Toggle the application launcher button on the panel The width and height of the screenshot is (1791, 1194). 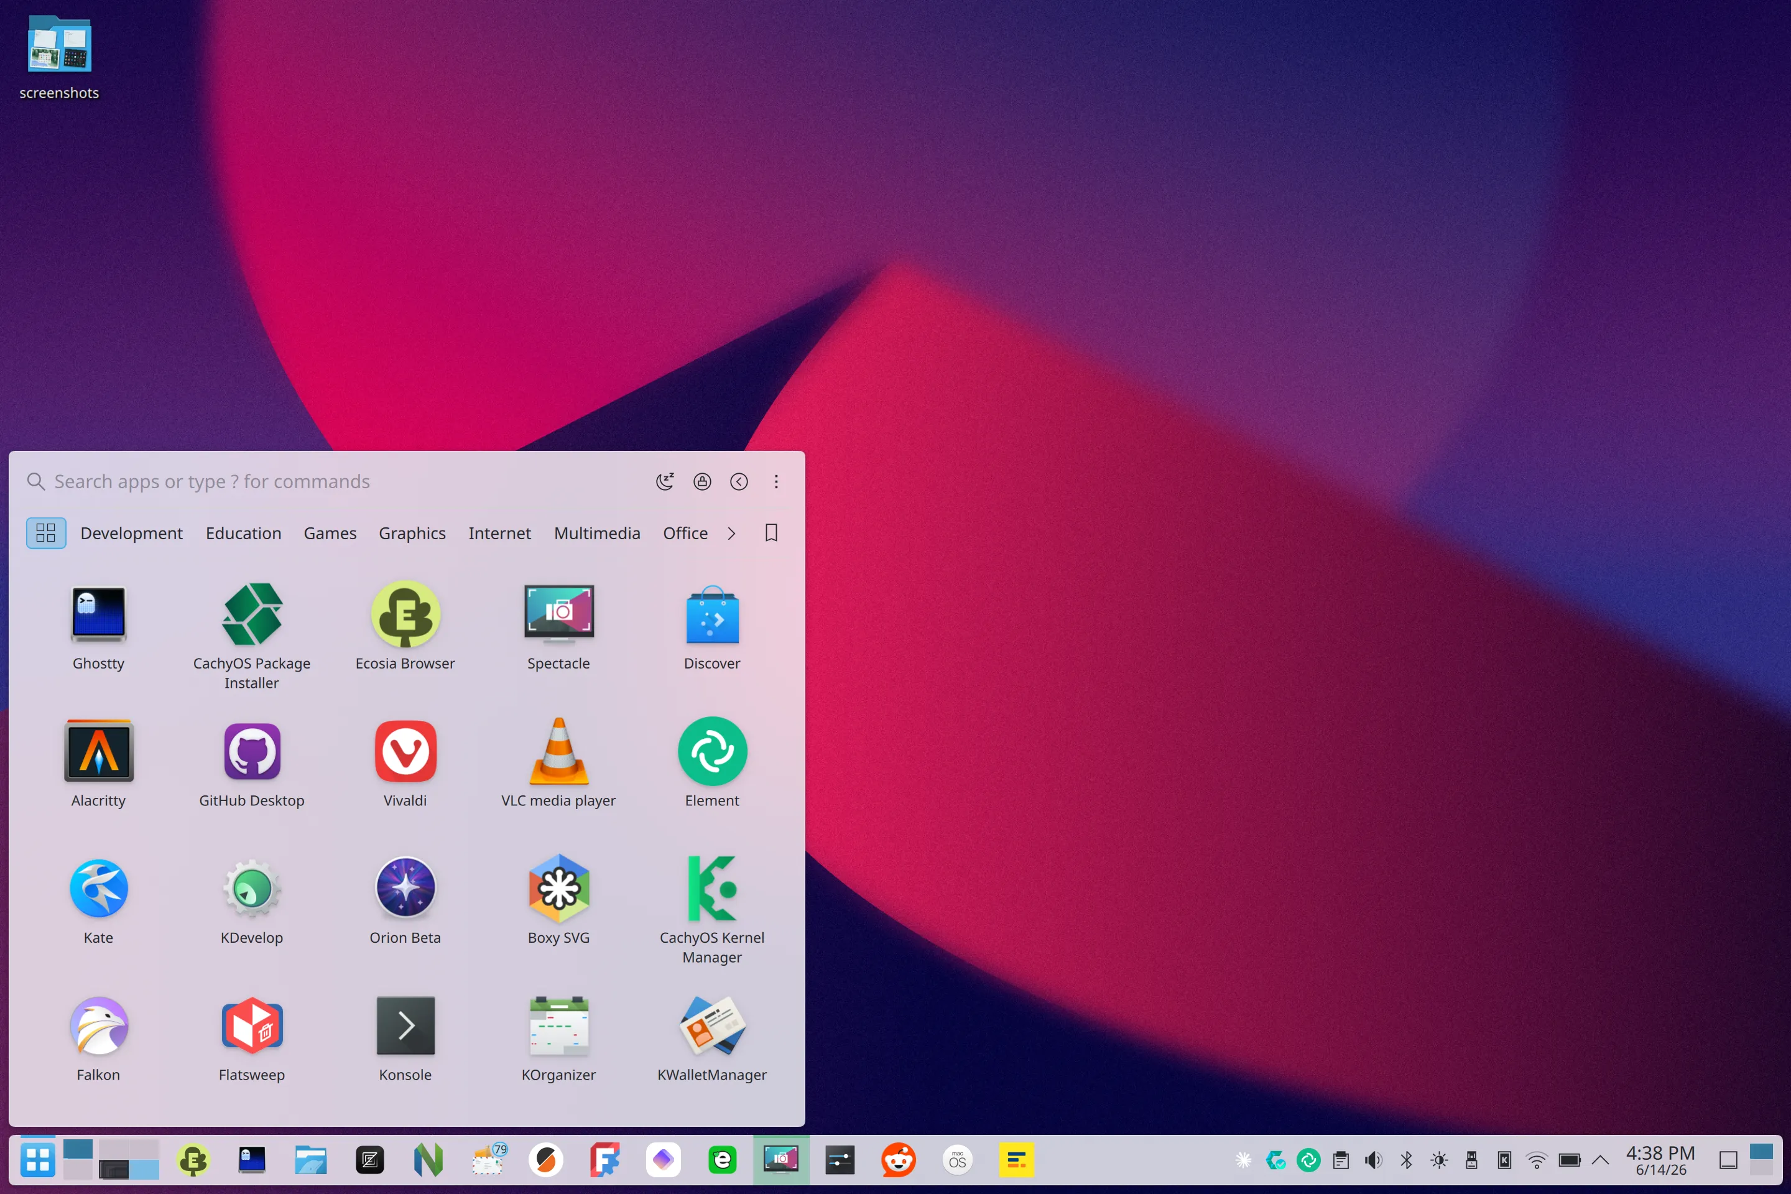click(x=37, y=1160)
